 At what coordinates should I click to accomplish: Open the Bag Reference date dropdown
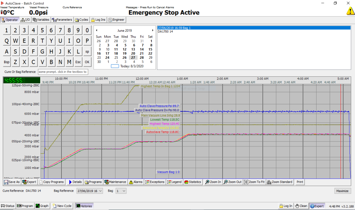pos(100,191)
